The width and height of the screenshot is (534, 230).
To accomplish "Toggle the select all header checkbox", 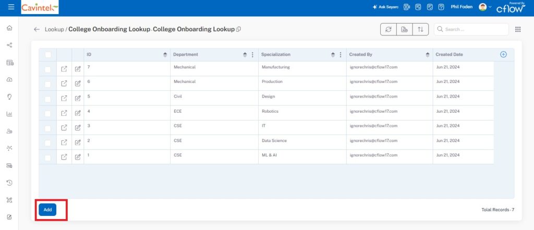I will pyautogui.click(x=48, y=55).
